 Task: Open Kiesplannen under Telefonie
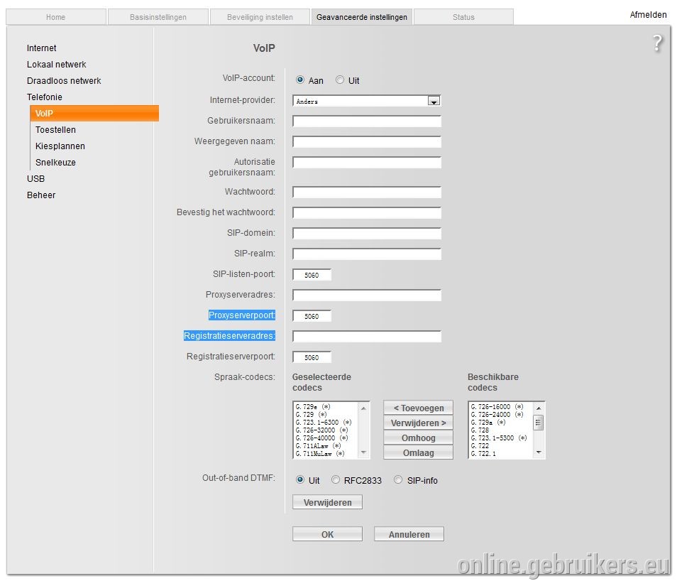tap(60, 146)
